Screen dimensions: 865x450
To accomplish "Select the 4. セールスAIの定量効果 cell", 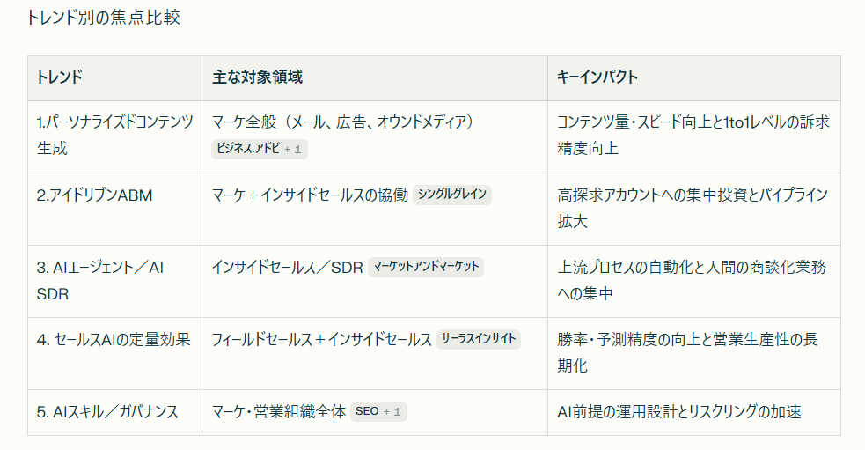I will point(114,353).
